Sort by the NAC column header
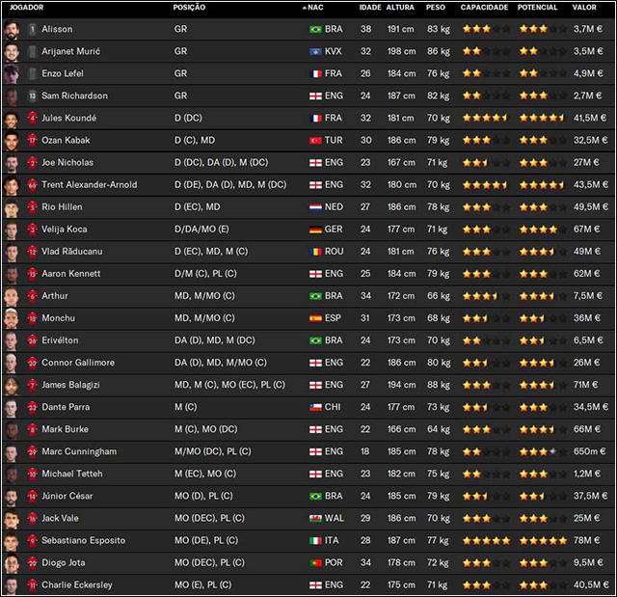The image size is (617, 597). (315, 8)
